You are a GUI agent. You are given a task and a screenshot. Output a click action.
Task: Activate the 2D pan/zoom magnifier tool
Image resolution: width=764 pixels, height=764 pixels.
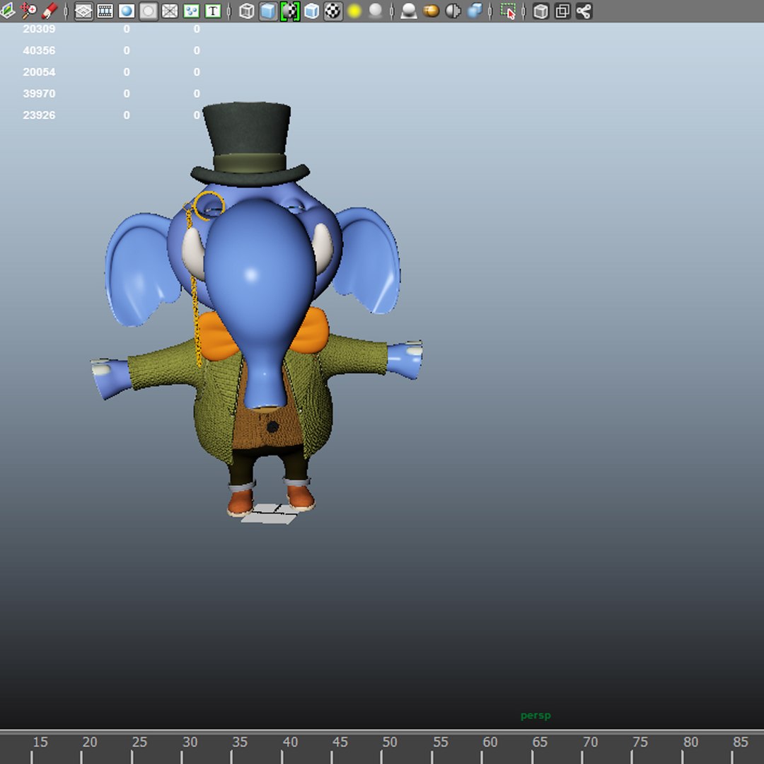(28, 11)
